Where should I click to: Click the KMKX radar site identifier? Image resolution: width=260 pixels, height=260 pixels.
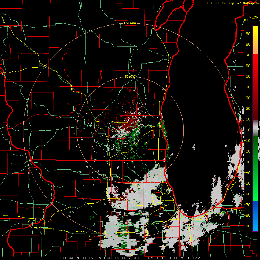[x=153, y=258]
